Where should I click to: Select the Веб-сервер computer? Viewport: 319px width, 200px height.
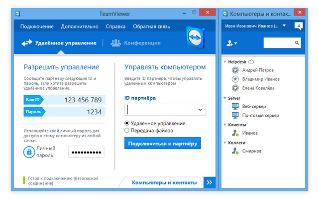pos(254,106)
